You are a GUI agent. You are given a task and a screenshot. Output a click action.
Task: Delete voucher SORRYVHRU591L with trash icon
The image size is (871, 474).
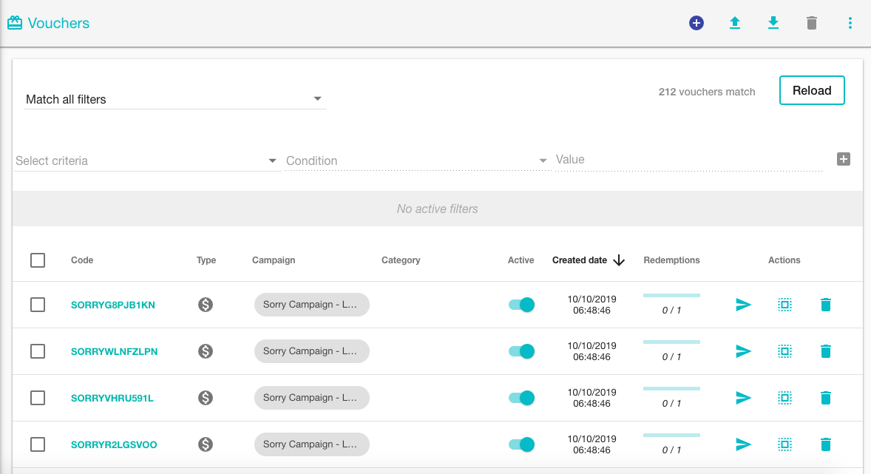point(825,398)
